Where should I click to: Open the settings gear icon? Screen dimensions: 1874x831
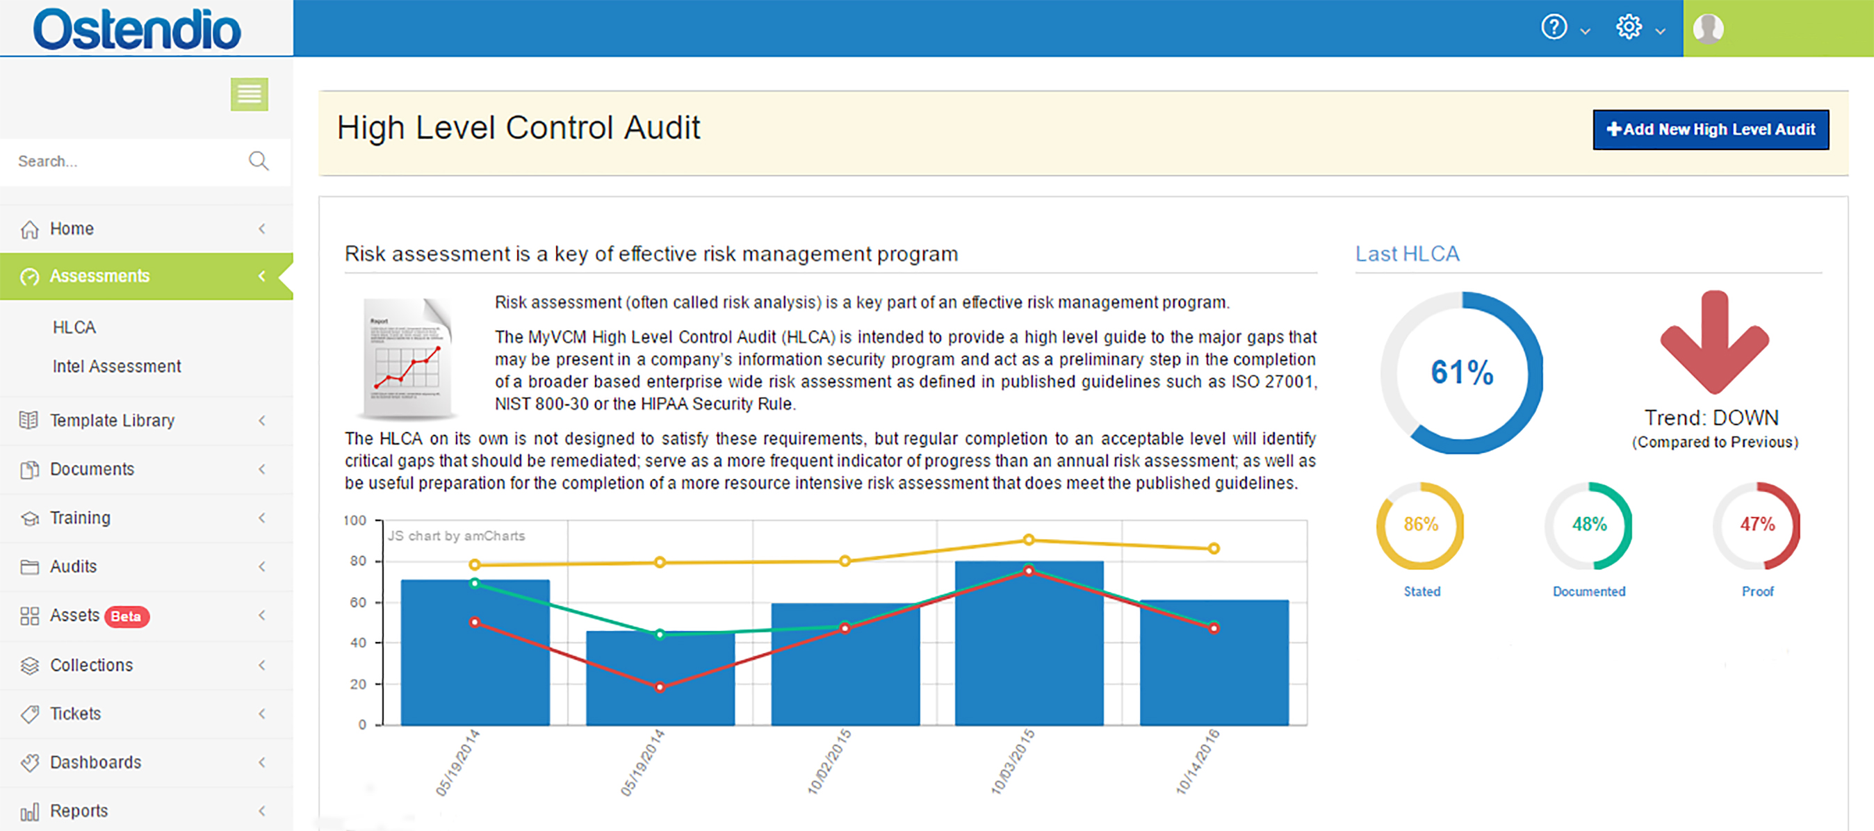point(1628,28)
